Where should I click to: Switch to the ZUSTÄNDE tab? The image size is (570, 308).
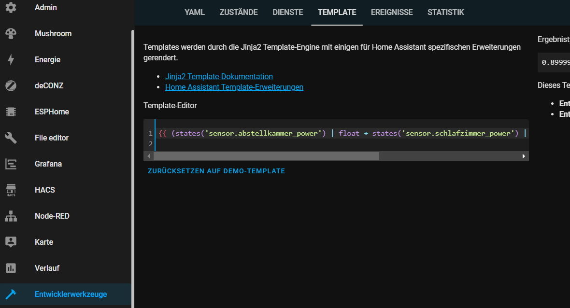click(239, 13)
